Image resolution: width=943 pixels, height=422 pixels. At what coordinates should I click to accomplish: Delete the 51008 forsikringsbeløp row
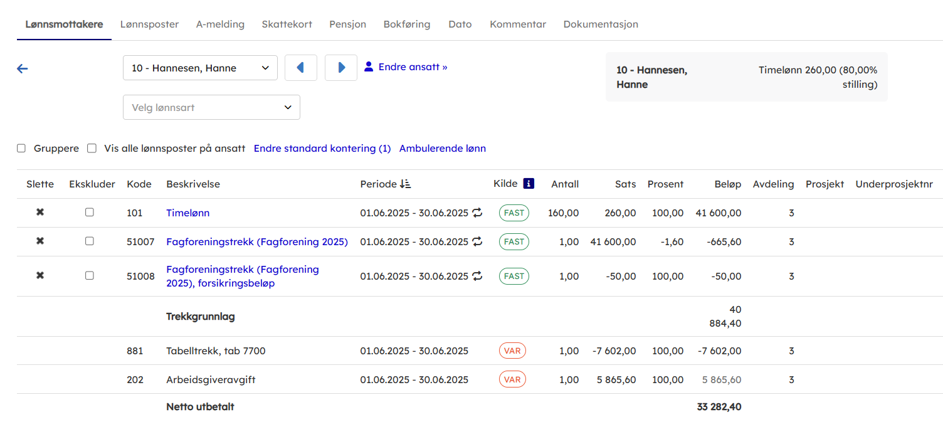(x=40, y=275)
